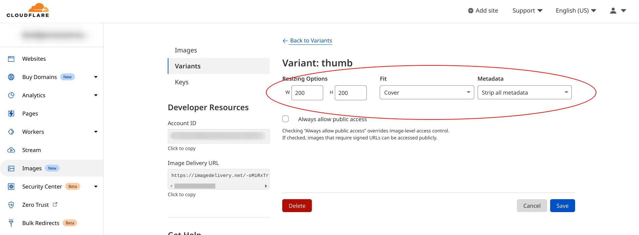Click the Analytics pie chart icon
Screen dimensions: 639x235
[x=11, y=95]
